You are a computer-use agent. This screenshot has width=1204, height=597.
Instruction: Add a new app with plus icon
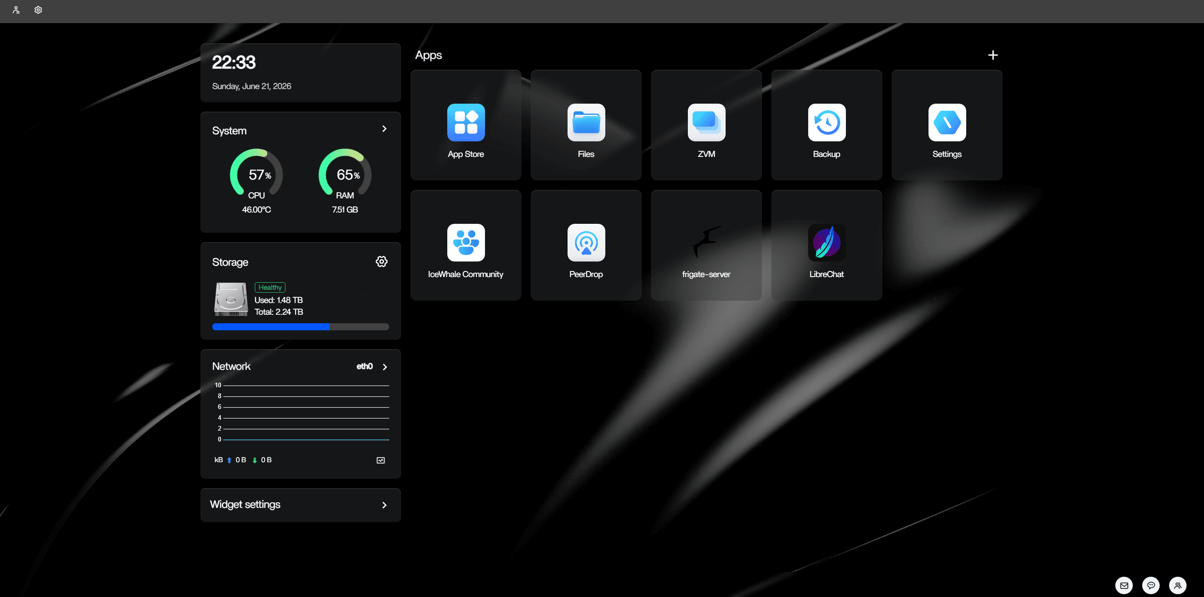tap(993, 55)
